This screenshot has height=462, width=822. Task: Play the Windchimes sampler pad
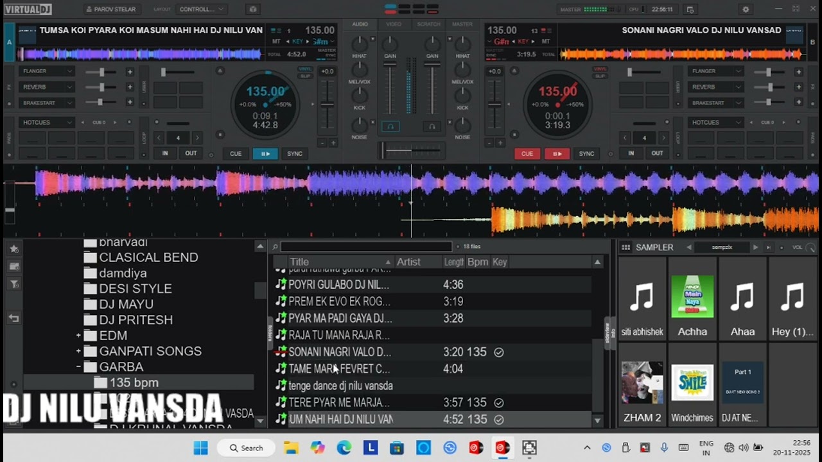point(692,384)
